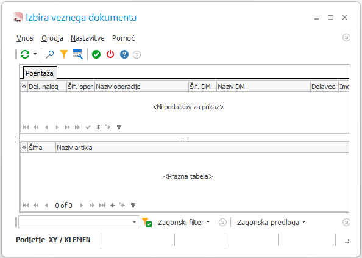Expand the refresh button dropdown arrow
362x258 pixels.
[x=35, y=54]
